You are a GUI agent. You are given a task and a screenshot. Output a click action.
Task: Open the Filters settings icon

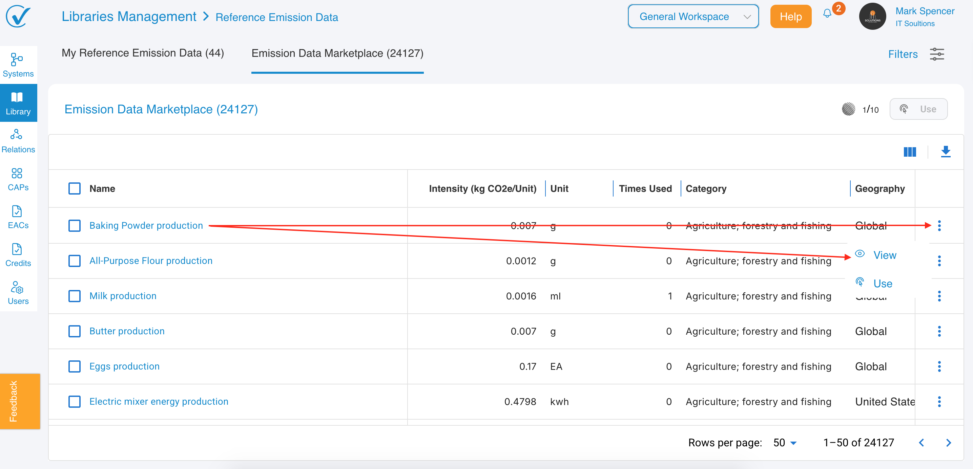(937, 54)
